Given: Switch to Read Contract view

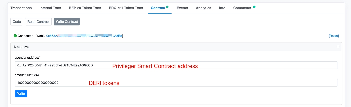Looking at the screenshot, I should click(x=38, y=22).
